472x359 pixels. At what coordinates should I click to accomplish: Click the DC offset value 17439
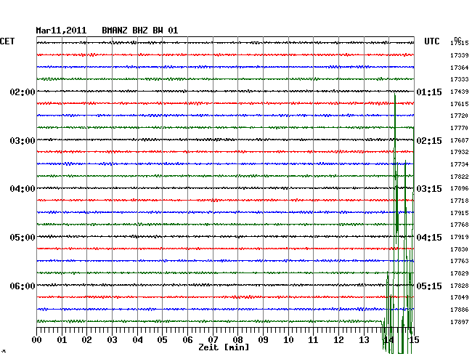[460, 92]
